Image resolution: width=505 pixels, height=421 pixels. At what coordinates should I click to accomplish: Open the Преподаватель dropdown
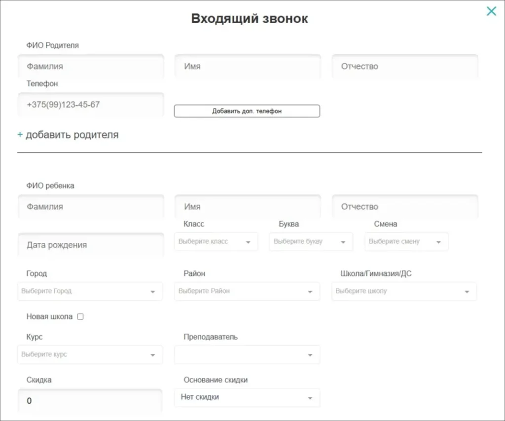point(309,354)
